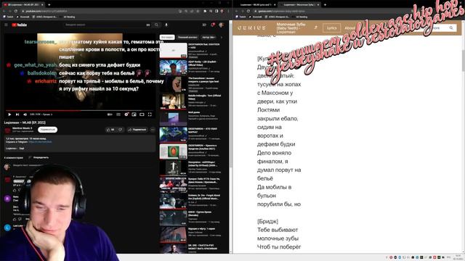Select the Lyrics tab on Genius

coord(331,28)
